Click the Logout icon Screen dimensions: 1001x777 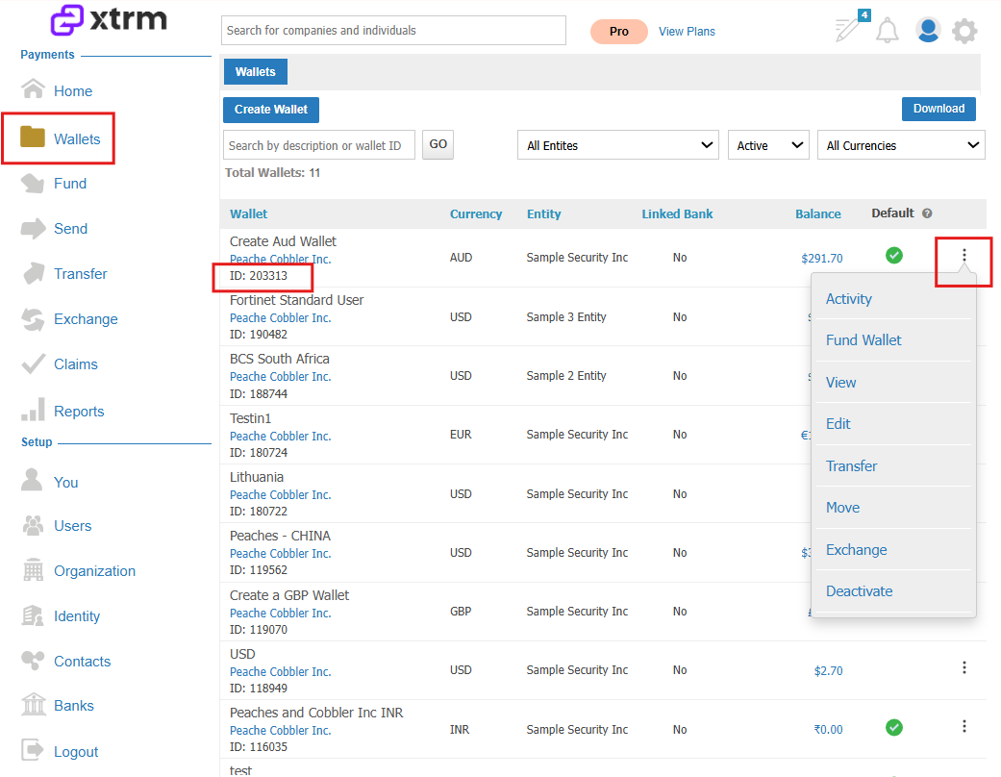(33, 750)
